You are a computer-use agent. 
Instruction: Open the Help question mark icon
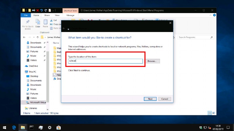coord(214,15)
